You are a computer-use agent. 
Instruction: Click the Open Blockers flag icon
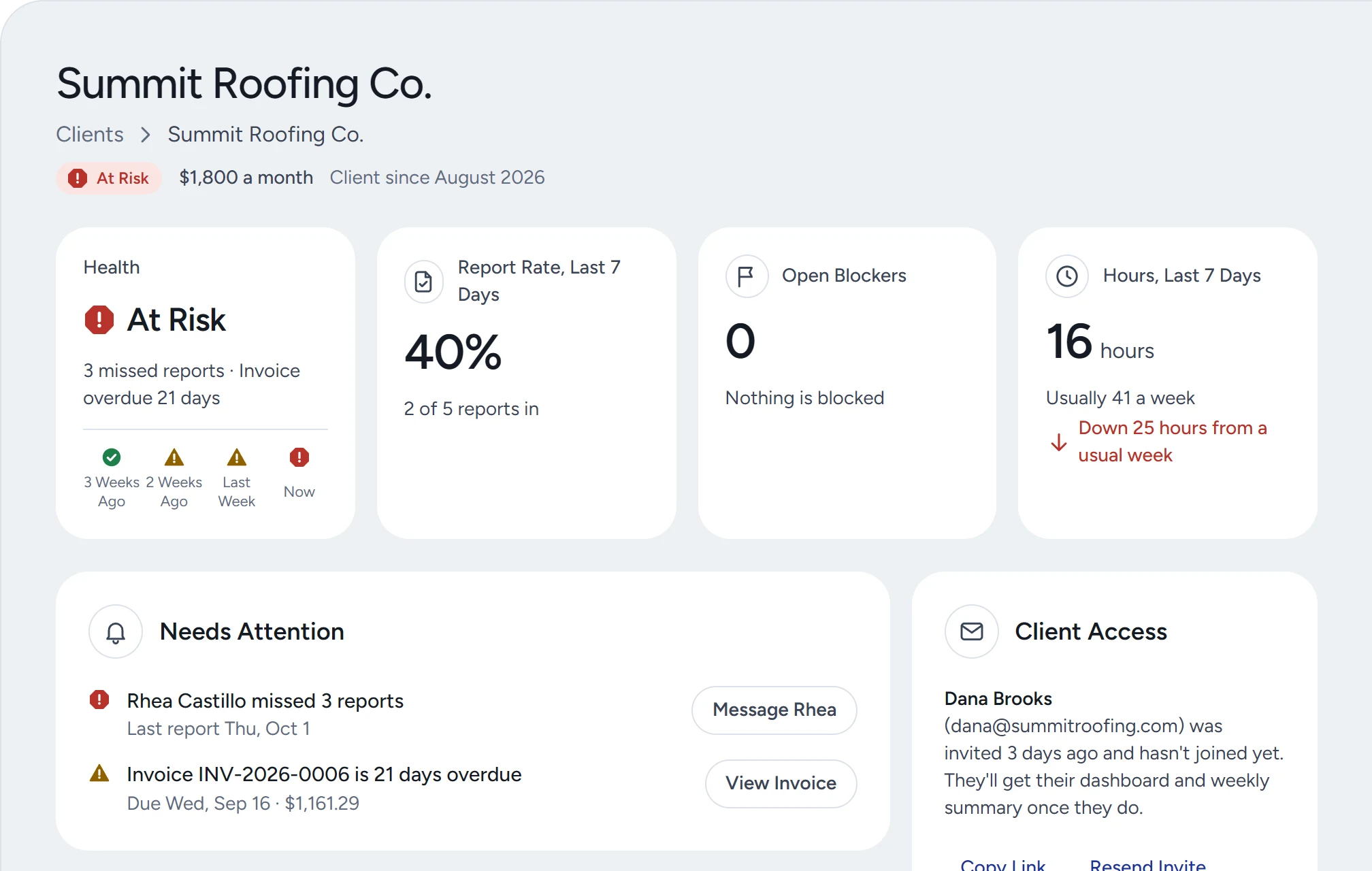coord(747,276)
